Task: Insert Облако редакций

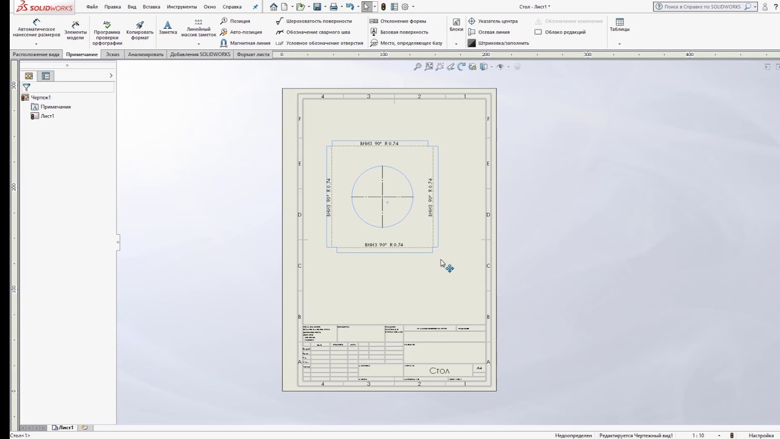Action: point(561,32)
